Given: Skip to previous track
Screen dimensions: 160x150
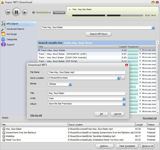Looking at the screenshot, I should [x=8, y=12].
